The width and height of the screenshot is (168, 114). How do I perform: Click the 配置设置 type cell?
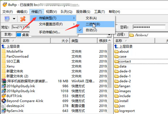point(78,106)
